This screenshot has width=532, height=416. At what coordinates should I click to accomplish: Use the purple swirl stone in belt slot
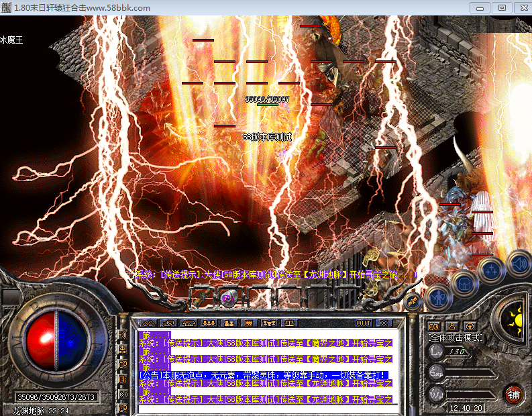point(229,298)
